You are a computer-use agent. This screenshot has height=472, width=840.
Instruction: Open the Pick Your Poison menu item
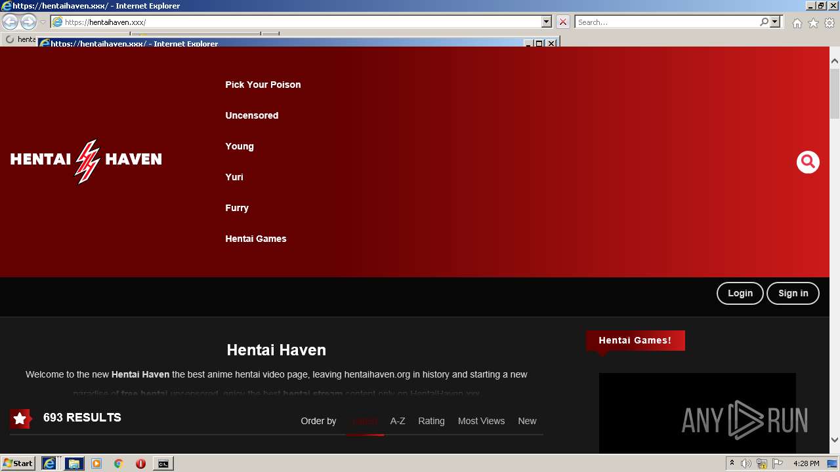click(x=262, y=85)
